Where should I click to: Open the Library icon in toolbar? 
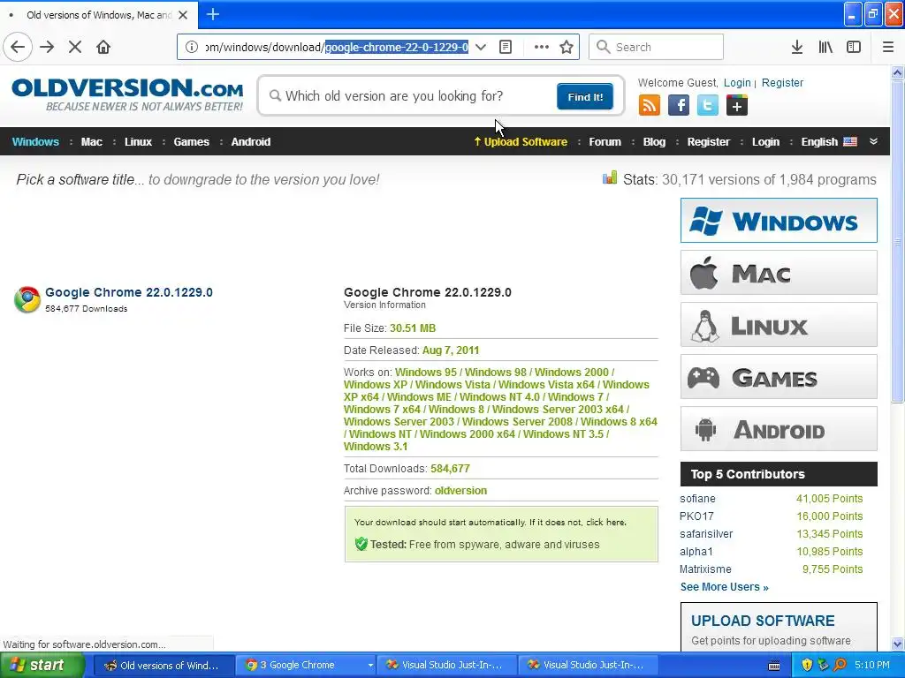tap(825, 47)
